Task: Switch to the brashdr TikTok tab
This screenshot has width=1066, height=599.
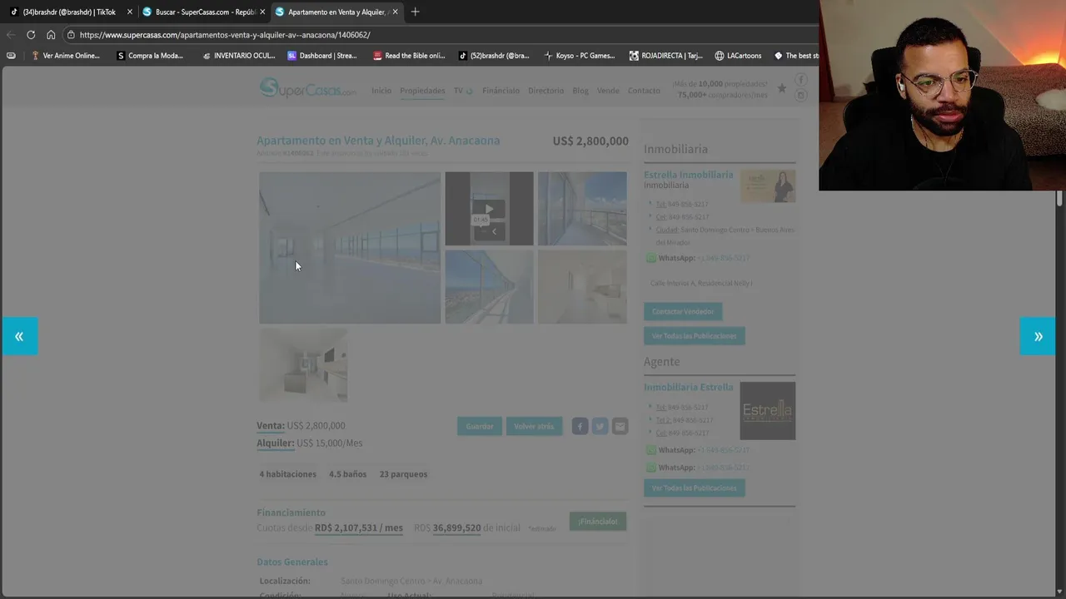Action: point(69,12)
